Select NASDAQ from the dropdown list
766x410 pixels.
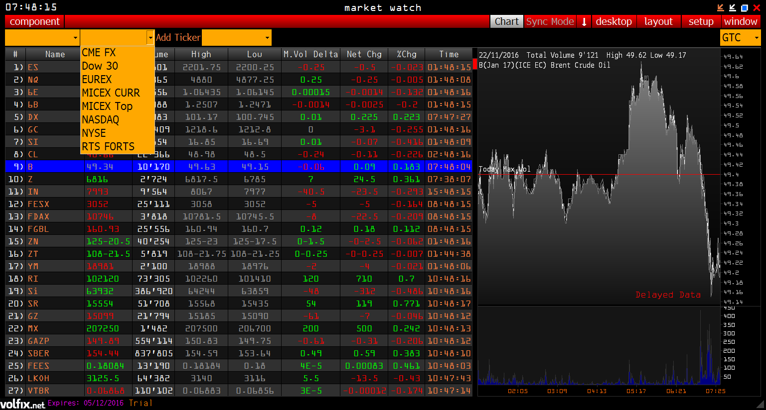tap(101, 119)
